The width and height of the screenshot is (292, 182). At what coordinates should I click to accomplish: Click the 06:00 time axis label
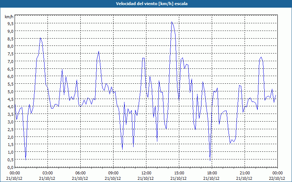[80, 173]
